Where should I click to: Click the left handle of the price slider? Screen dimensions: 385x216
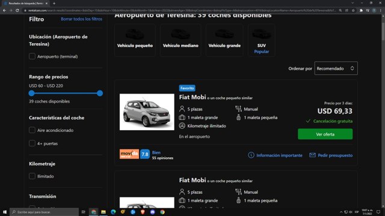pyautogui.click(x=31, y=93)
